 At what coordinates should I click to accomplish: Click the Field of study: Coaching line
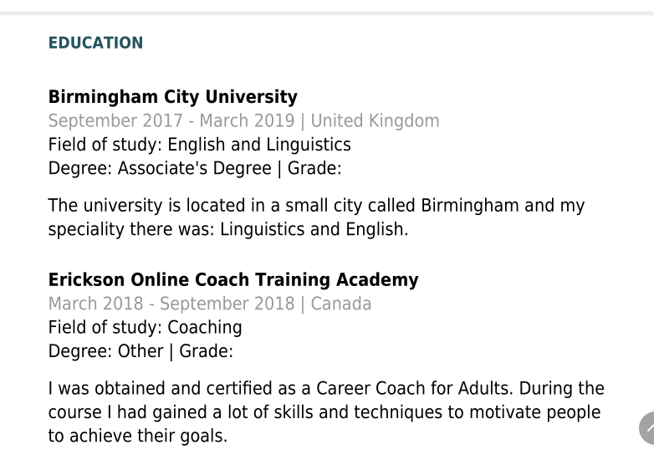pyautogui.click(x=145, y=327)
